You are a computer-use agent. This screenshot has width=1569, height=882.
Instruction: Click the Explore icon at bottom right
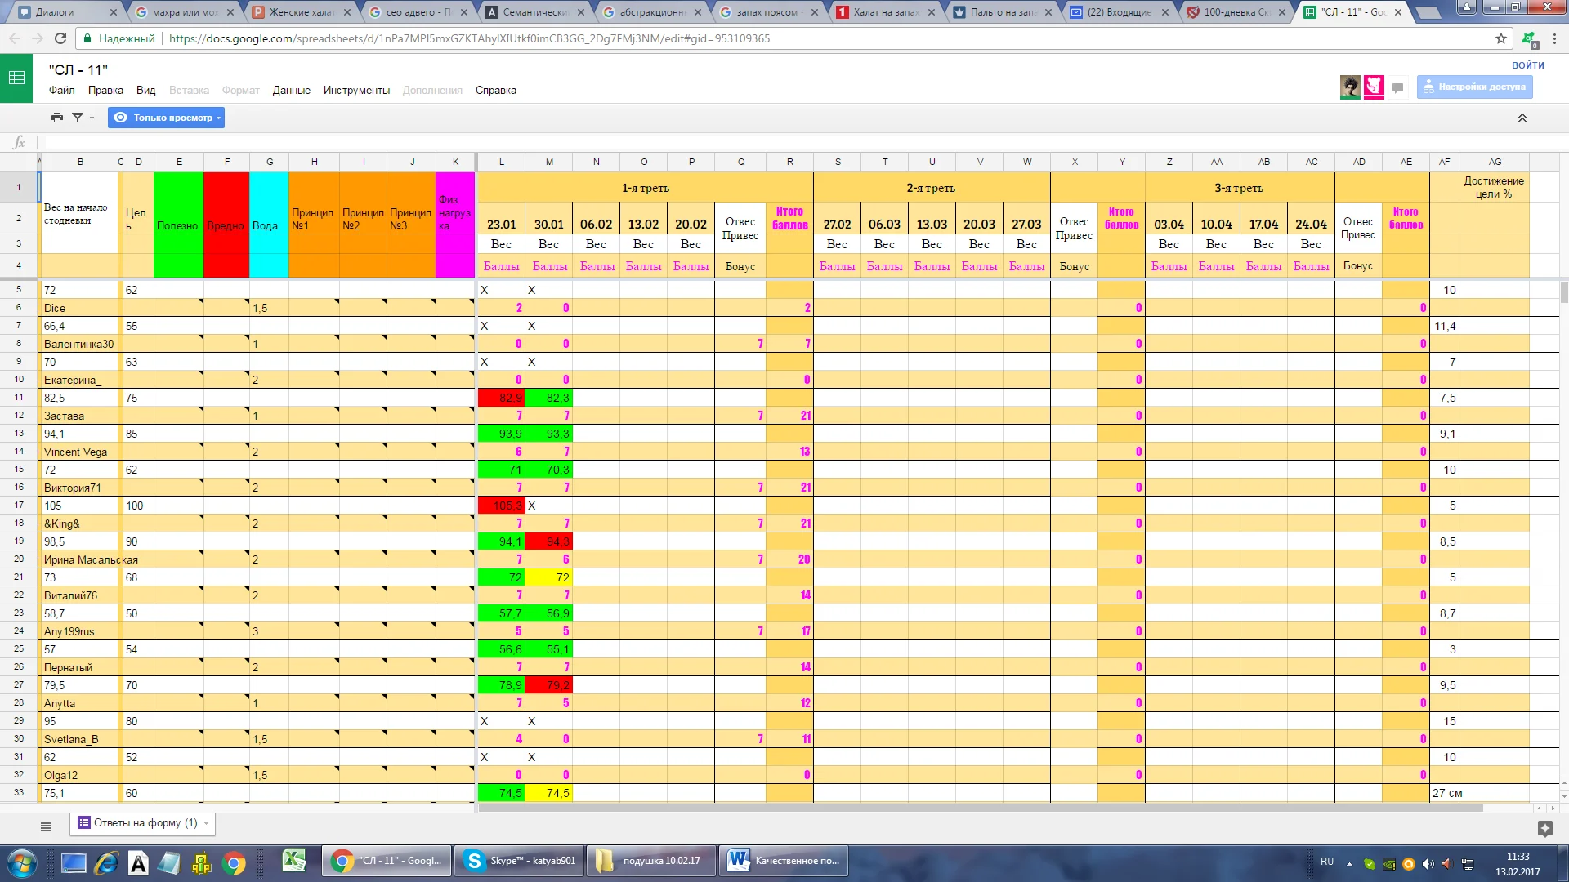point(1544,829)
